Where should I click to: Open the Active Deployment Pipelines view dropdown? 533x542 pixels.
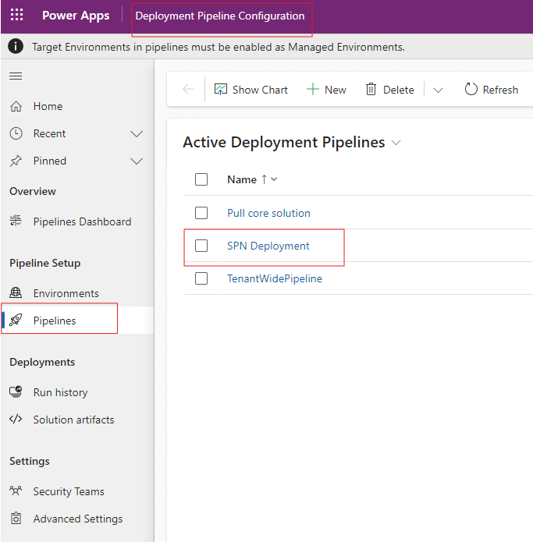pyautogui.click(x=396, y=143)
